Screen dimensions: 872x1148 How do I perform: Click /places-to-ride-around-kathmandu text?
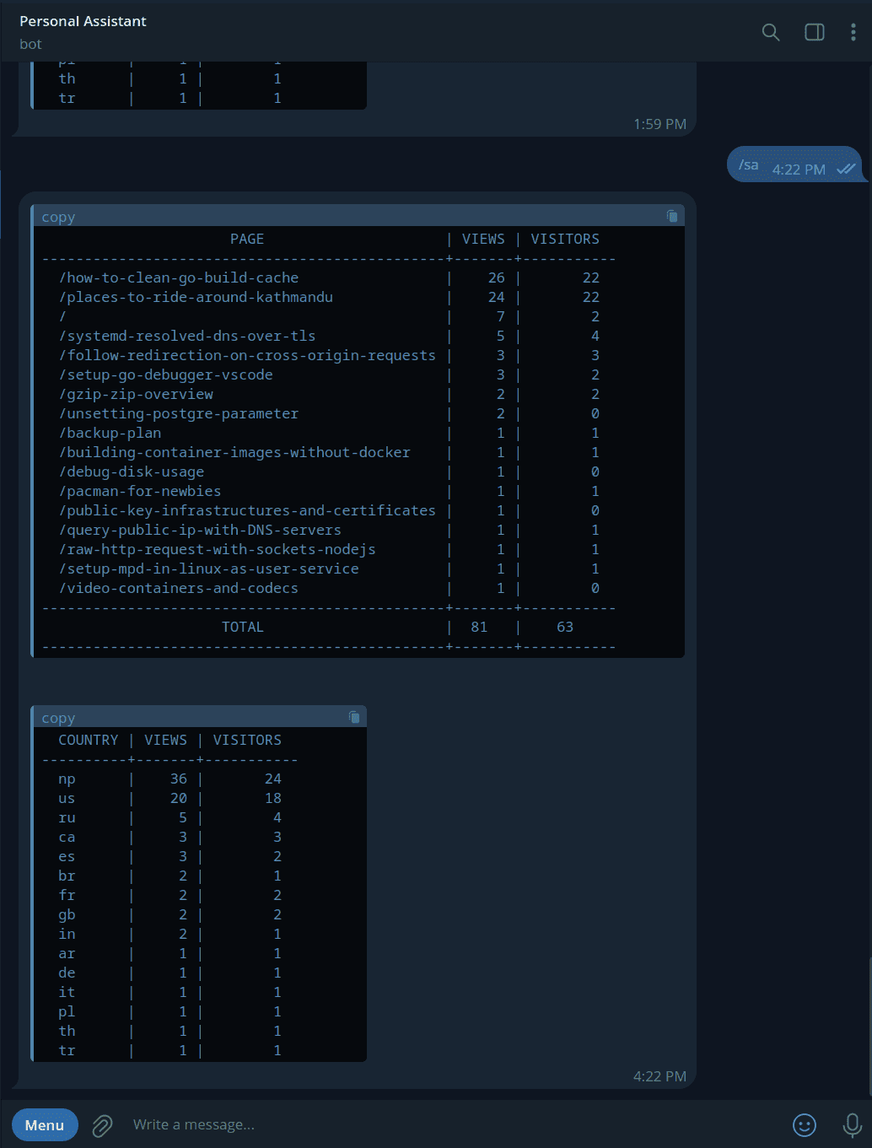coord(196,297)
